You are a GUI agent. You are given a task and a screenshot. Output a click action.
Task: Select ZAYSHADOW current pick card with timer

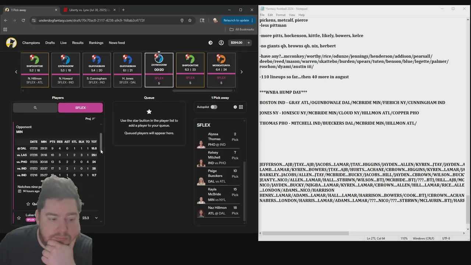click(159, 70)
